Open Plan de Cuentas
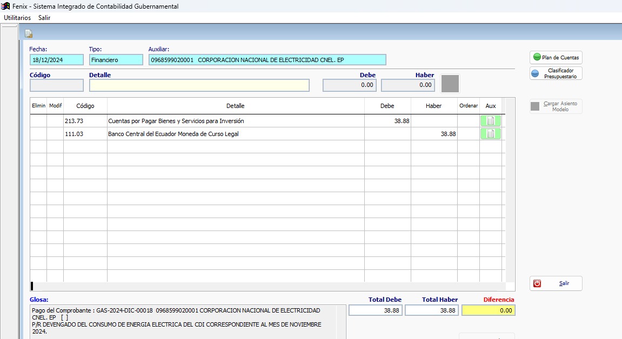622x339 pixels. (x=556, y=57)
